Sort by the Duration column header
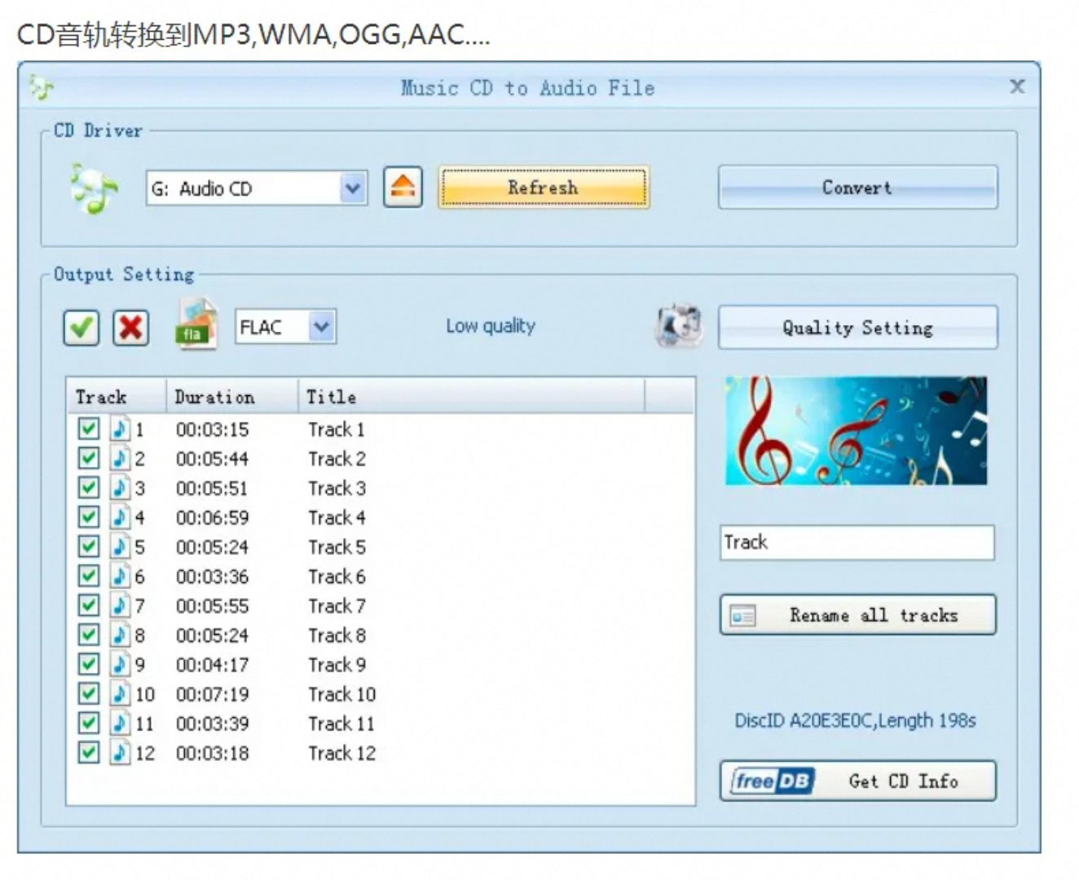The width and height of the screenshot is (1079, 880). [232, 397]
